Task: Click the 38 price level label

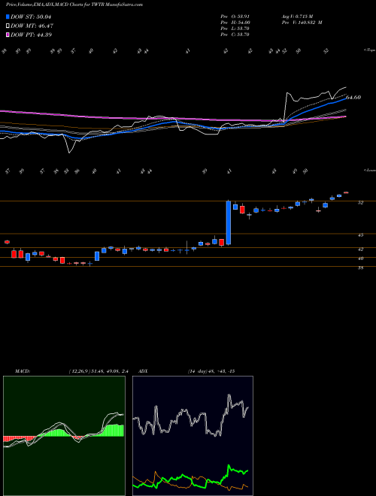Action: 360,268
